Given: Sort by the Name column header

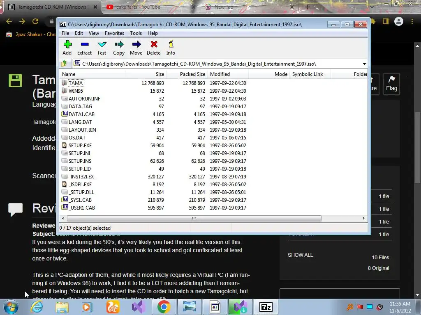Looking at the screenshot, I should (93, 74).
